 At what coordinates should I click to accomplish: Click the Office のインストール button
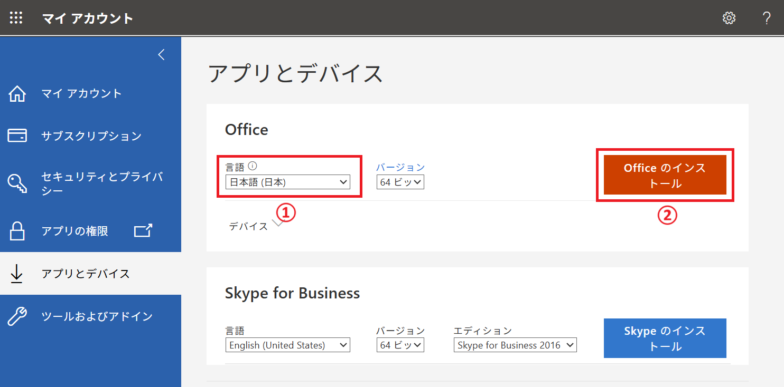(665, 175)
